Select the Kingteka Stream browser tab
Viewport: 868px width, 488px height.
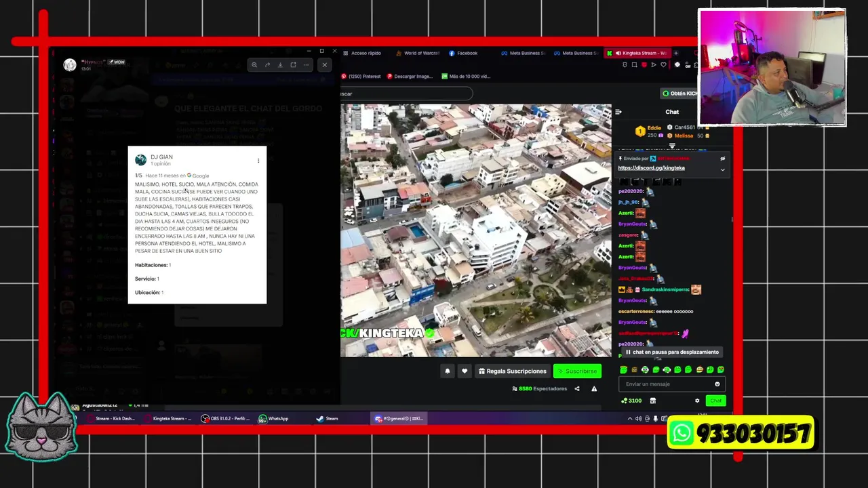coord(636,53)
